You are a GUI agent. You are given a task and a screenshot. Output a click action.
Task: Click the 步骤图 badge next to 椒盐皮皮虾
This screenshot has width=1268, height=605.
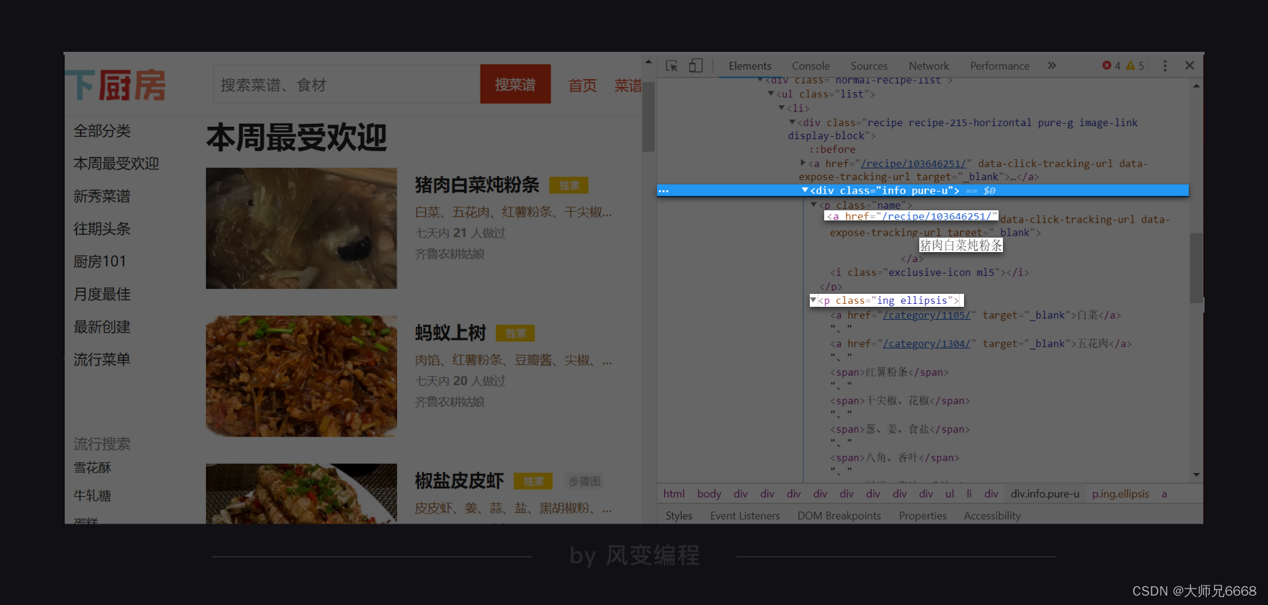[x=584, y=481]
